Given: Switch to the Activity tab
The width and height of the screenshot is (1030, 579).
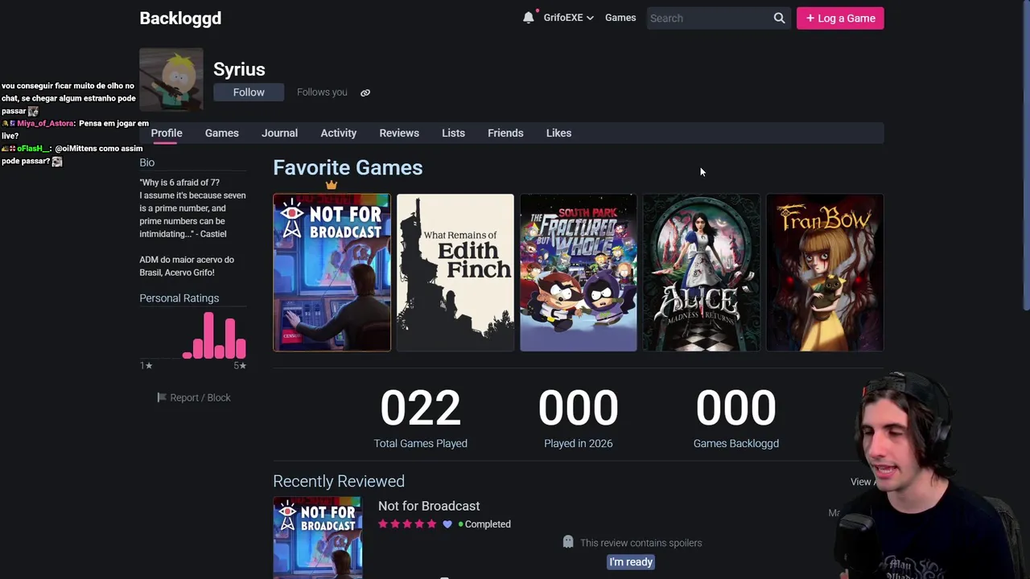Looking at the screenshot, I should tap(339, 133).
